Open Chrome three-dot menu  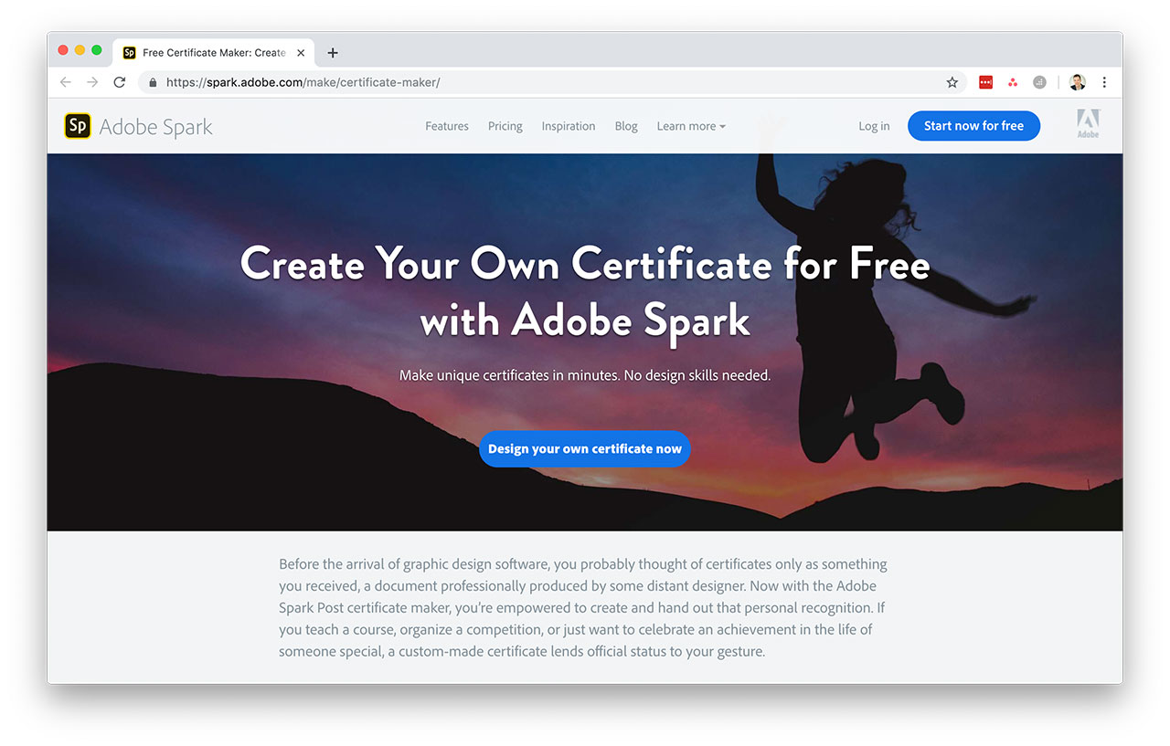(1104, 82)
